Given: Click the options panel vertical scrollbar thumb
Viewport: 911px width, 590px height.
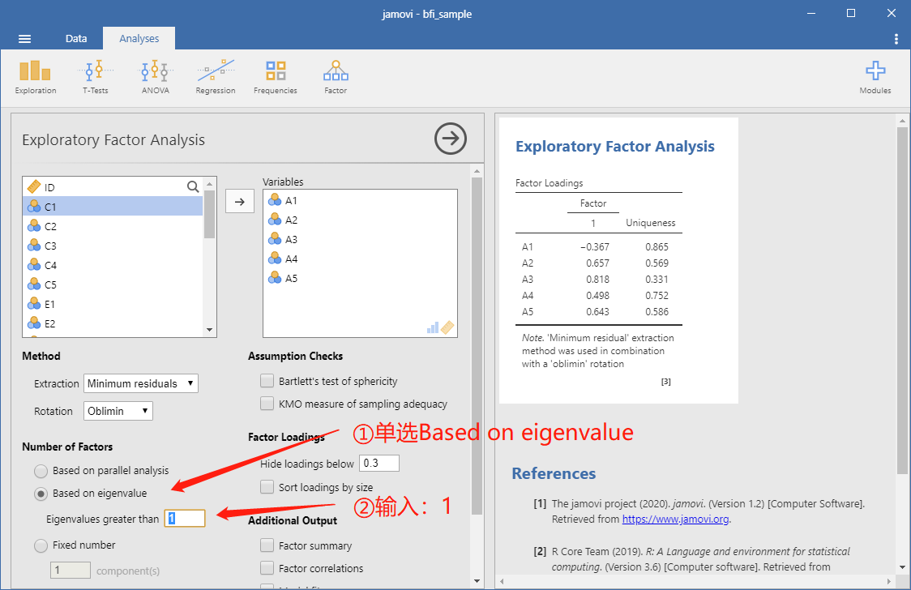Looking at the screenshot, I should click(x=477, y=346).
